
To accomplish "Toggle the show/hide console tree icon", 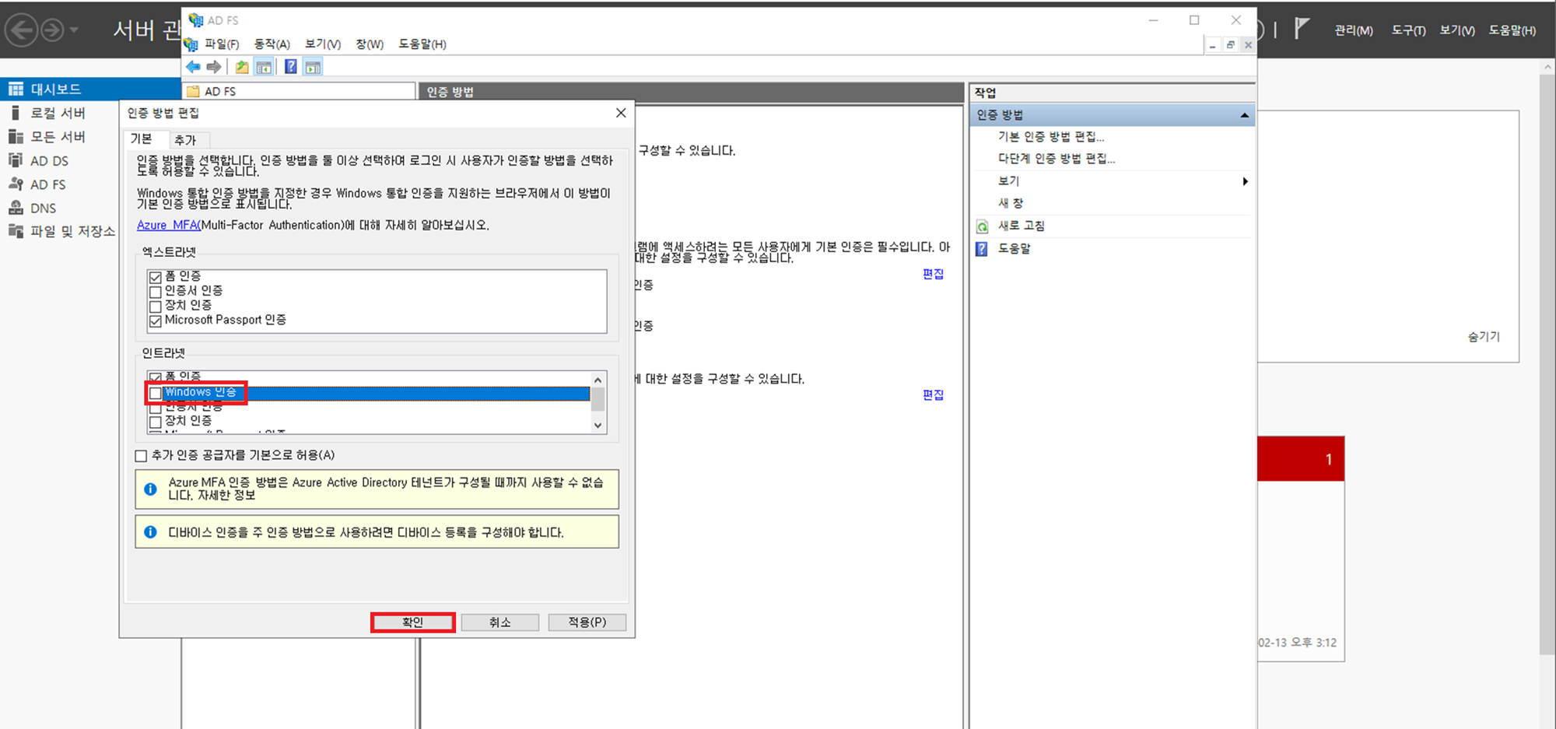I will click(x=264, y=67).
